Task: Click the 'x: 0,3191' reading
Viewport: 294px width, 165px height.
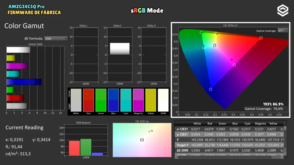Action: point(14,140)
